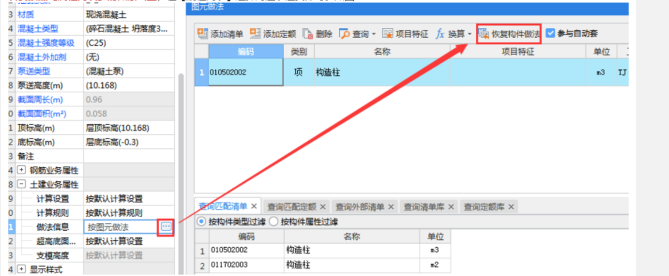Click the (C25) strength value
This screenshot has height=276, width=669.
pos(96,43)
